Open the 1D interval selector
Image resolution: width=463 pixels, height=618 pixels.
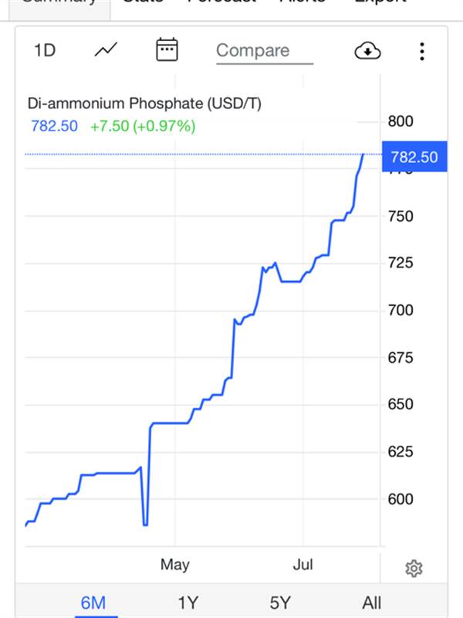(45, 50)
